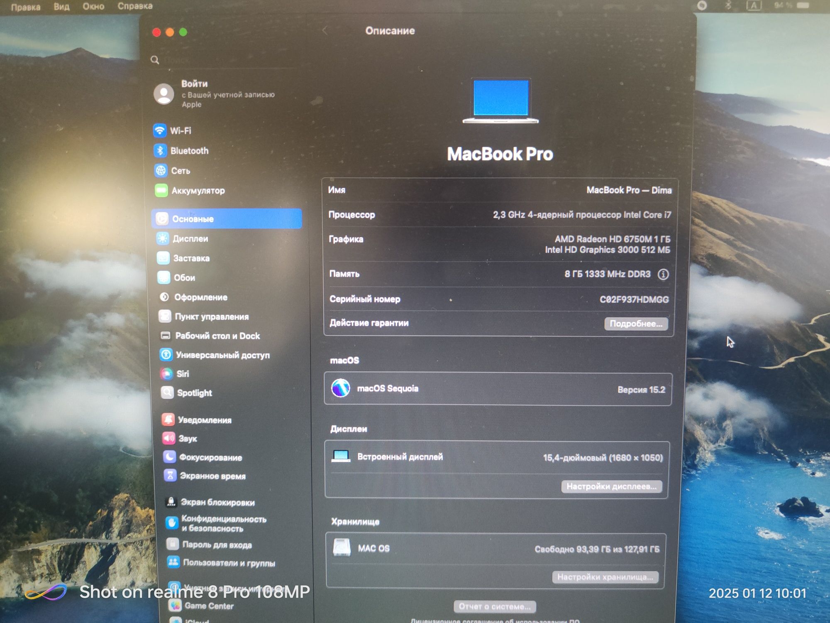Open Экран блокировки lock screen settings
Screen dimensions: 830x623
coord(210,502)
